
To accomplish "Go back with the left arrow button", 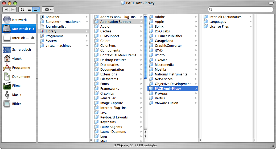I will [x=6, y=9].
